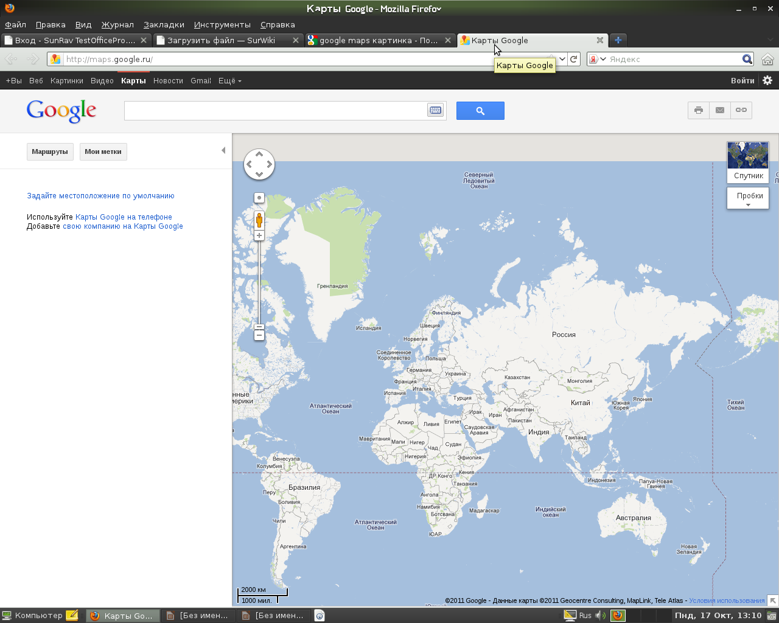Reload the page with the refresh icon

[574, 59]
